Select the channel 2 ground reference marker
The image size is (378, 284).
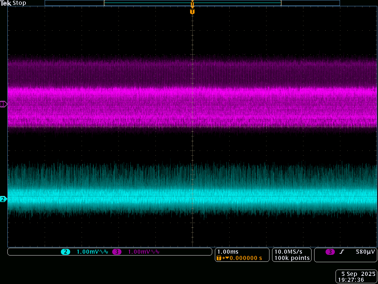tap(3, 199)
